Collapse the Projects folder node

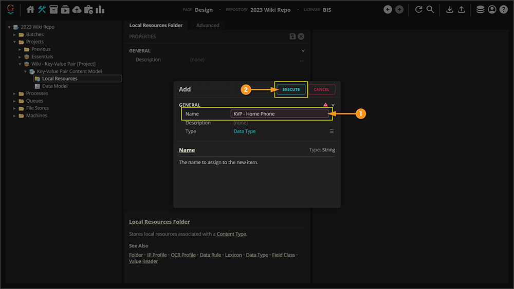point(15,42)
